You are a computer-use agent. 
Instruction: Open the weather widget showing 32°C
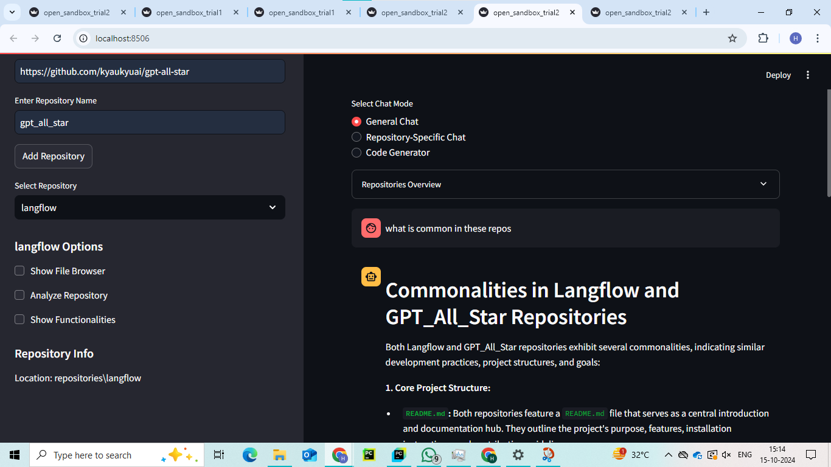631,455
